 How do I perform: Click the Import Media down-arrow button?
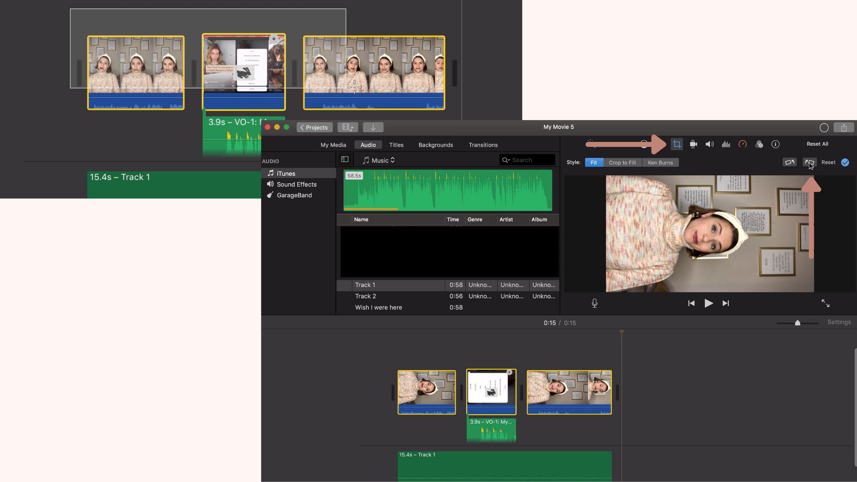(373, 127)
